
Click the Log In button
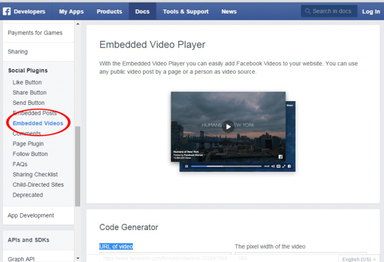pos(371,12)
